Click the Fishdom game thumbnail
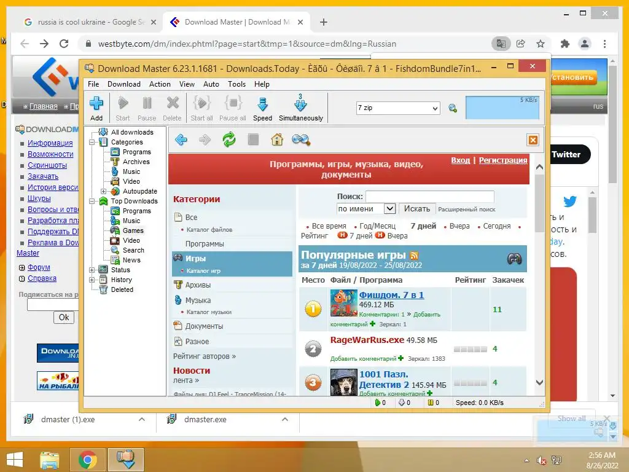This screenshot has height=472, width=629. point(343,303)
